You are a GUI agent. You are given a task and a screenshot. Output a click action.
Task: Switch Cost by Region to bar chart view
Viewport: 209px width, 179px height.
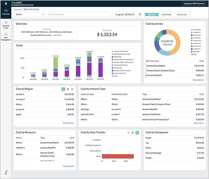point(72,89)
